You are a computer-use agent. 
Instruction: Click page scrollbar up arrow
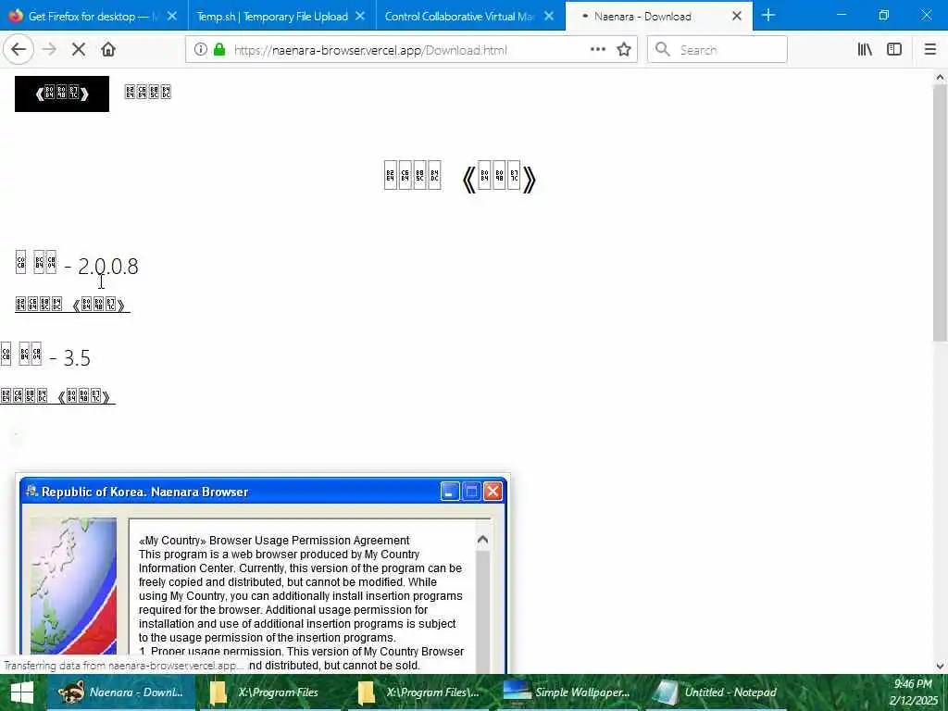pyautogui.click(x=941, y=77)
